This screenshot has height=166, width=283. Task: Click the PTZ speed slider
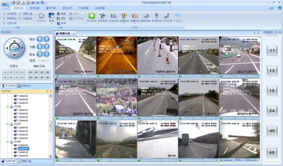coord(43,61)
